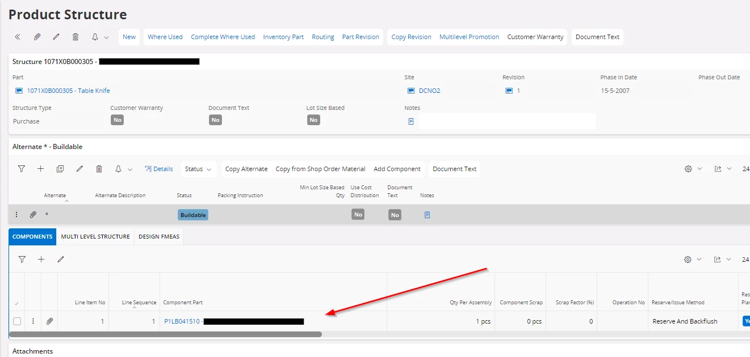Image resolution: width=750 pixels, height=357 pixels.
Task: Sort by Line Sequence column header
Action: coord(139,303)
